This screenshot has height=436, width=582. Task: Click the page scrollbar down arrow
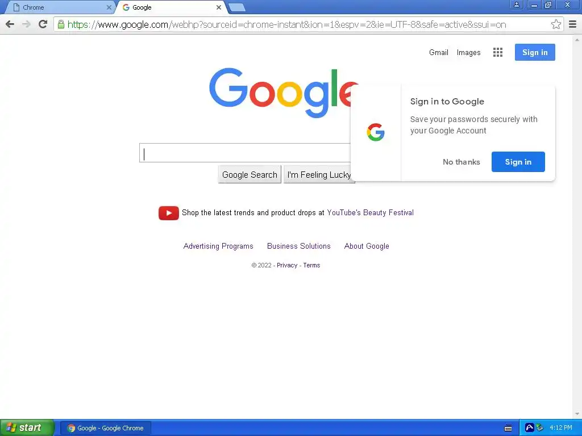(x=577, y=414)
